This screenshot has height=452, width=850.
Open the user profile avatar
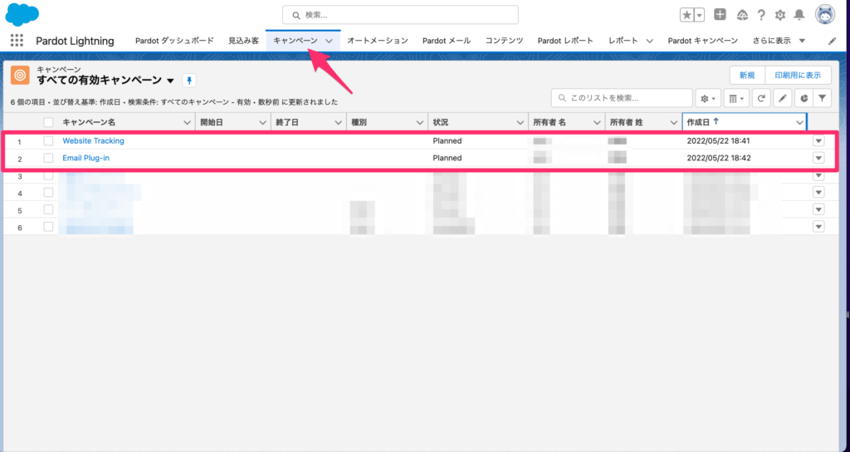click(x=826, y=15)
